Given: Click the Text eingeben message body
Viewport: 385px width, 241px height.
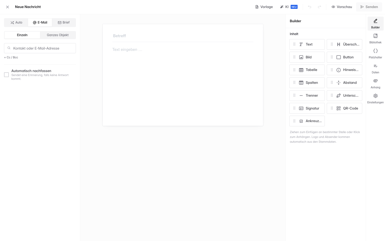Looking at the screenshot, I should [x=183, y=50].
